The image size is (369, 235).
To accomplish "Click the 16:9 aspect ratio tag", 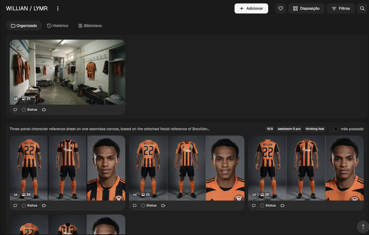I will click(x=270, y=129).
